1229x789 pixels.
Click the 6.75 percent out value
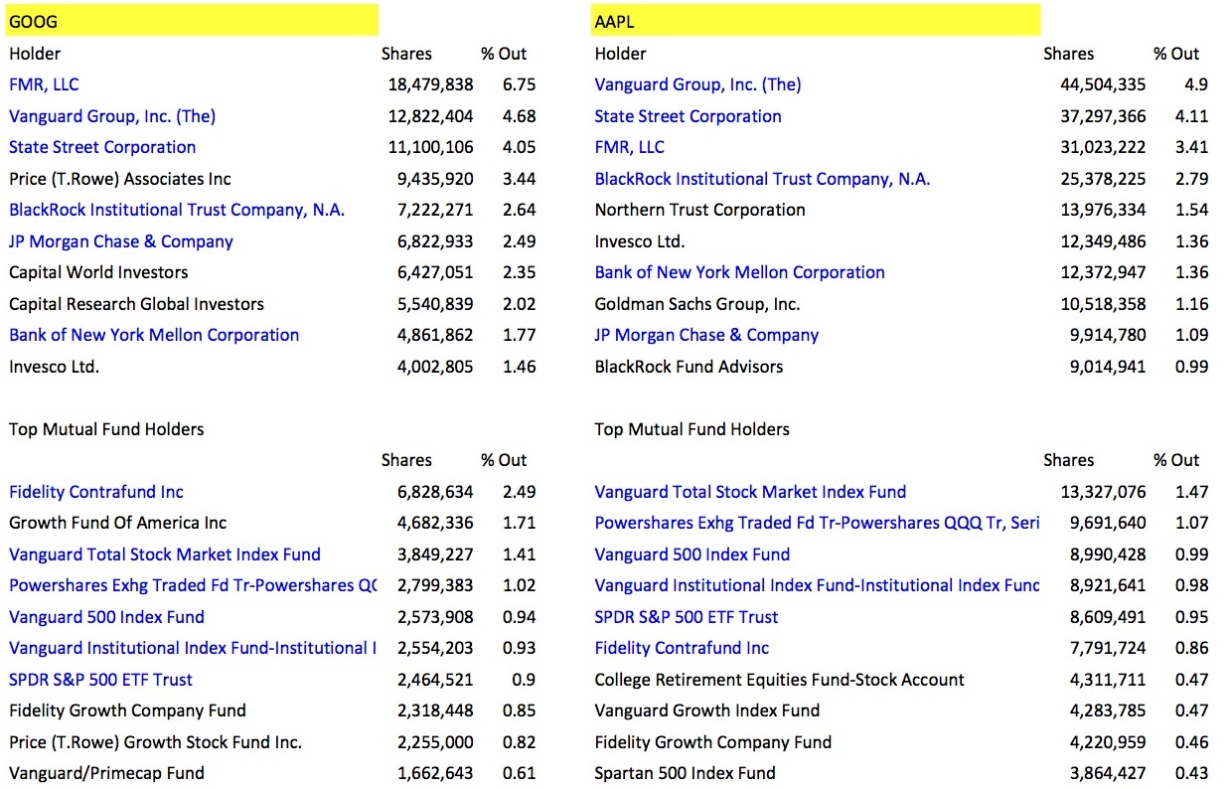520,84
